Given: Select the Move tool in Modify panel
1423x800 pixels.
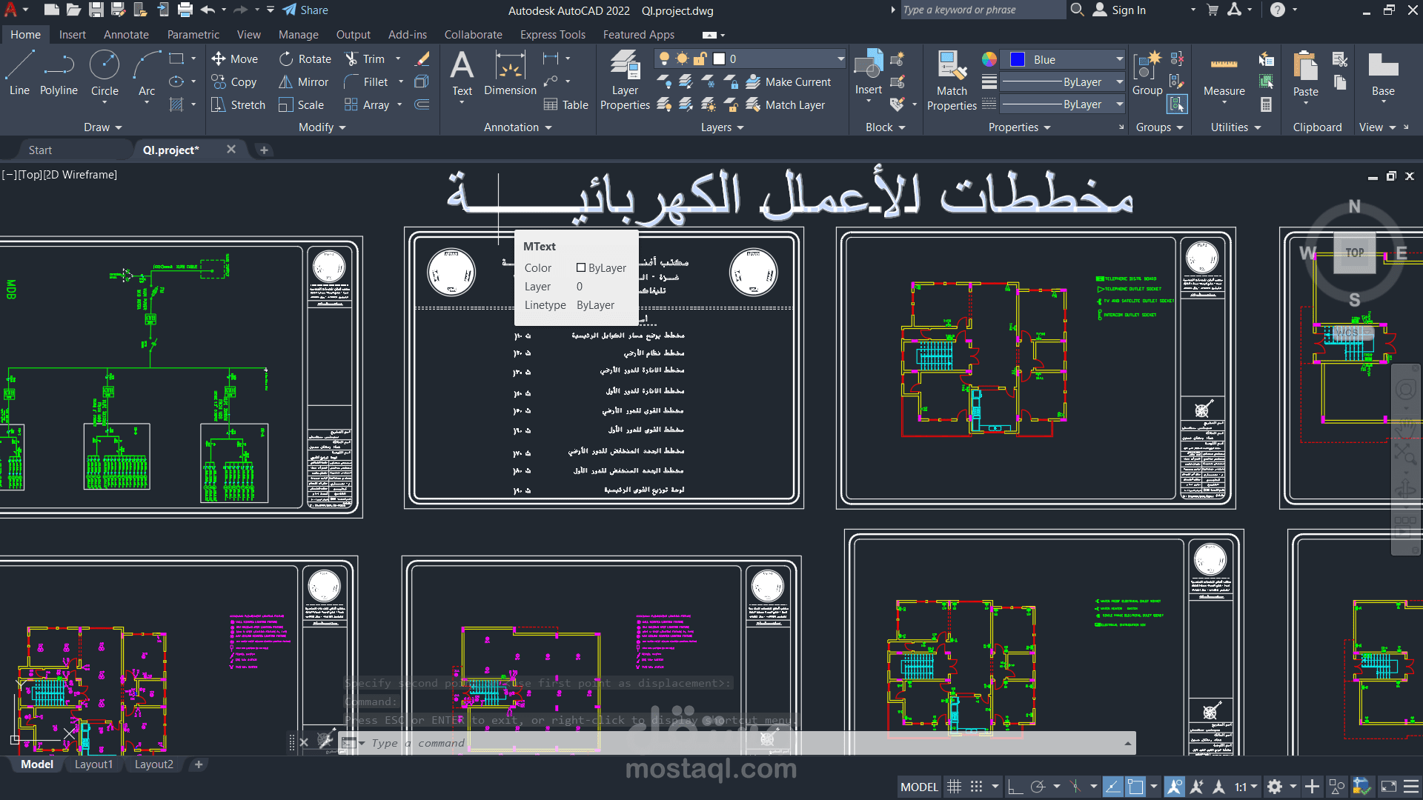Looking at the screenshot, I should (235, 59).
